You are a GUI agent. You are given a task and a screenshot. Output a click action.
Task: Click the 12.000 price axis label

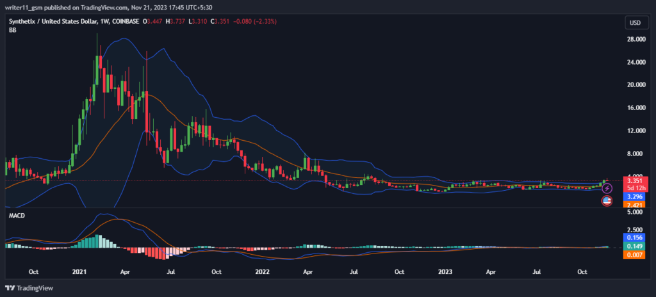(635, 131)
